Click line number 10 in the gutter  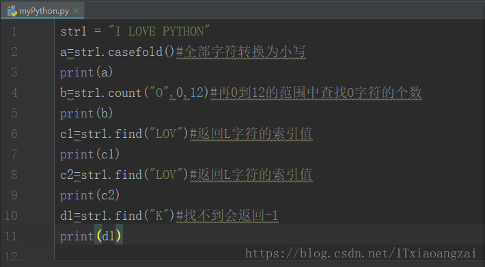click(11, 215)
